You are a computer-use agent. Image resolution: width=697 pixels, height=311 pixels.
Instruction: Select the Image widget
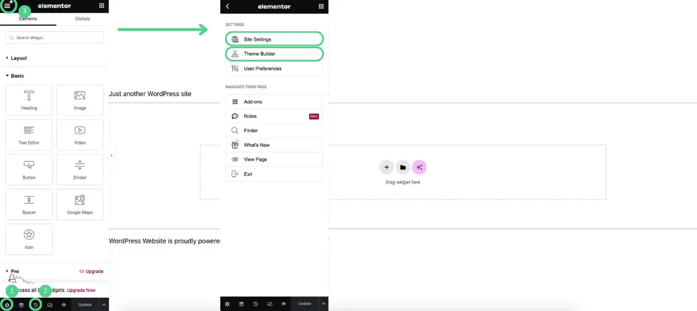pos(80,100)
